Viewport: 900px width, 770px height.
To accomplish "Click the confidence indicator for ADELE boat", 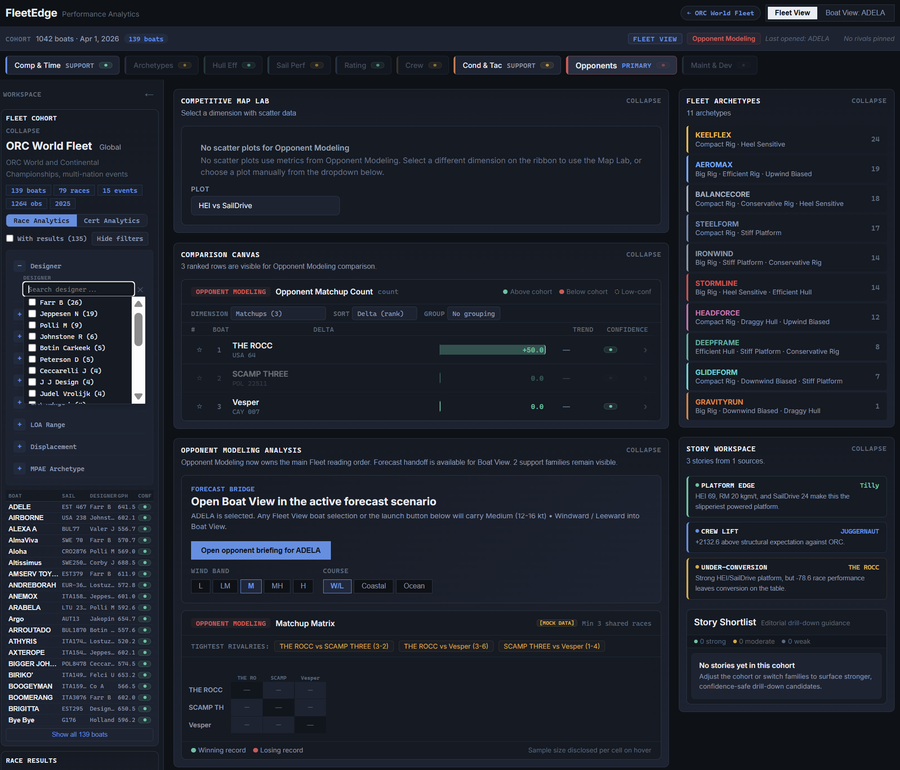I will point(145,507).
